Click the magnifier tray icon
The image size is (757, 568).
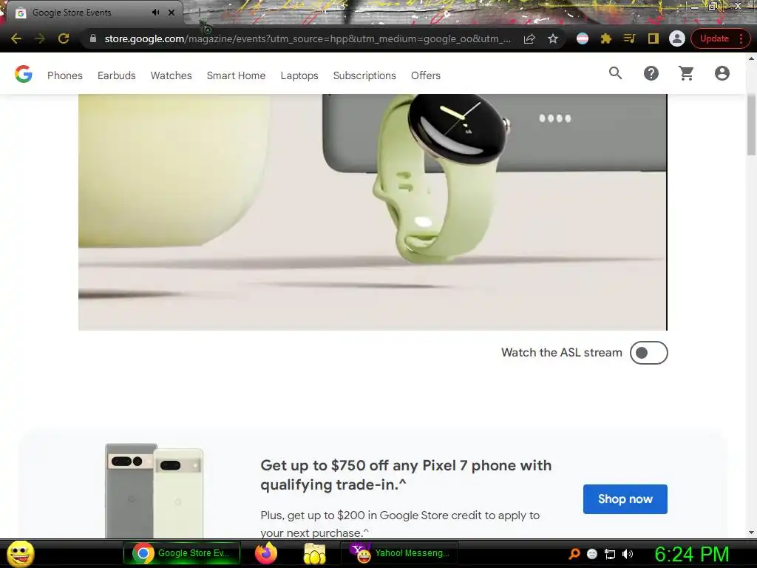click(574, 554)
